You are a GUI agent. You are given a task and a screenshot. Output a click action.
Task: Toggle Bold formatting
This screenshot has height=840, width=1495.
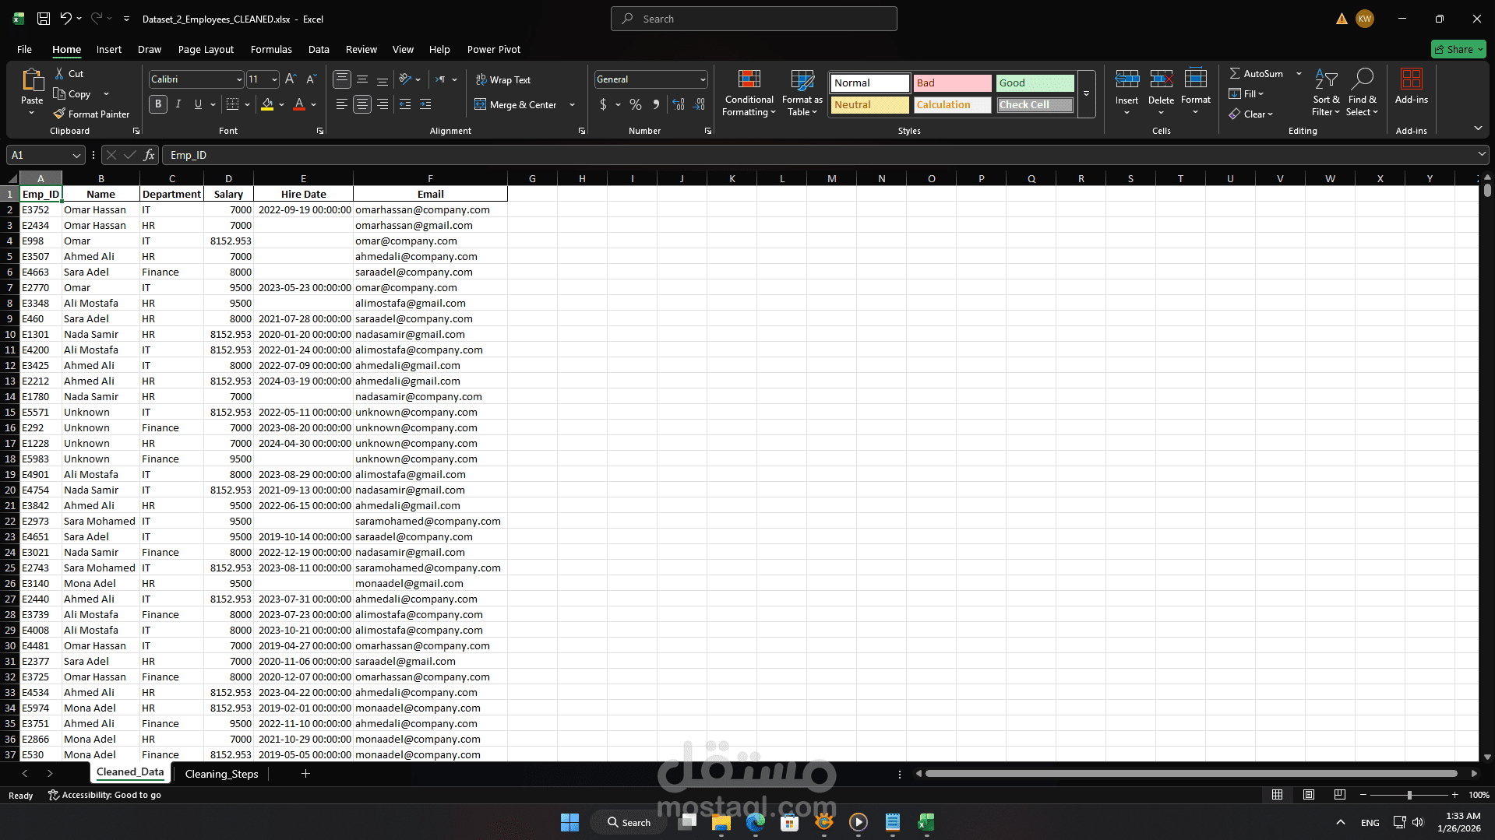pos(158,104)
